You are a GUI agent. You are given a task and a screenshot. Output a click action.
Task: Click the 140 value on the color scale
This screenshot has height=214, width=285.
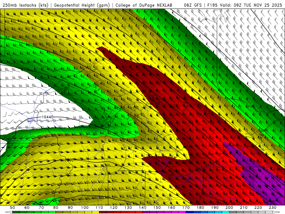(142, 208)
